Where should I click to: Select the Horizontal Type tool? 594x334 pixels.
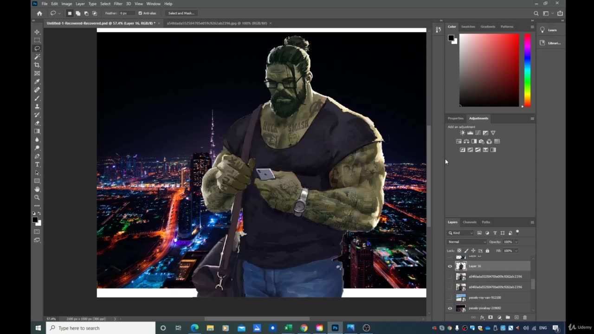(x=37, y=165)
